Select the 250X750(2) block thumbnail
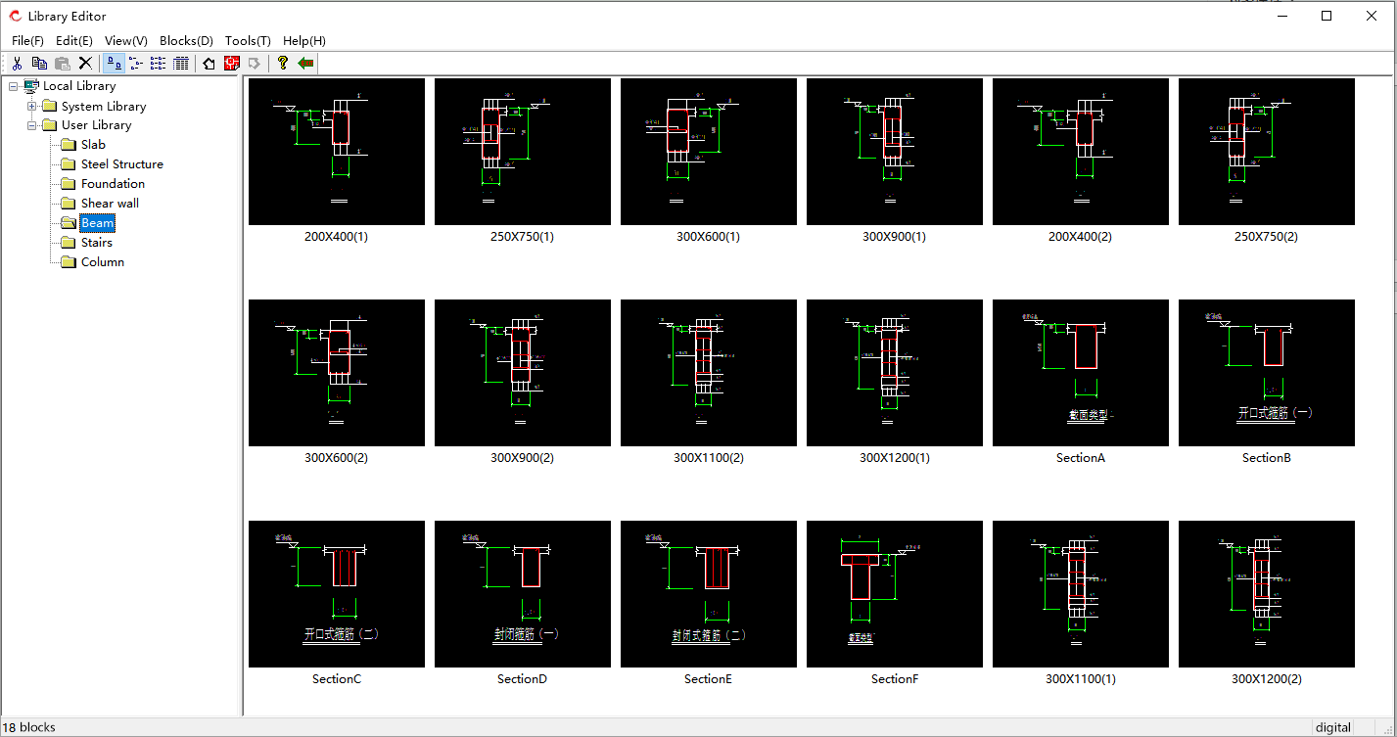The image size is (1397, 737). (x=1267, y=152)
